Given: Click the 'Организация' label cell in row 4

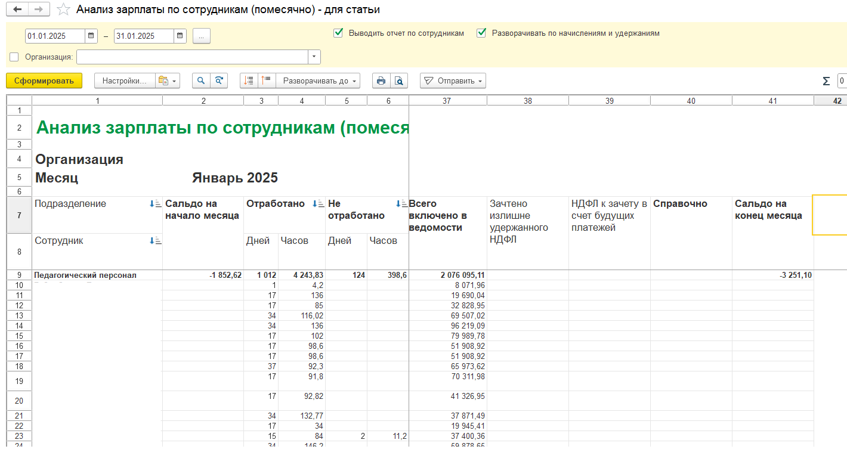Looking at the screenshot, I should click(x=79, y=159).
